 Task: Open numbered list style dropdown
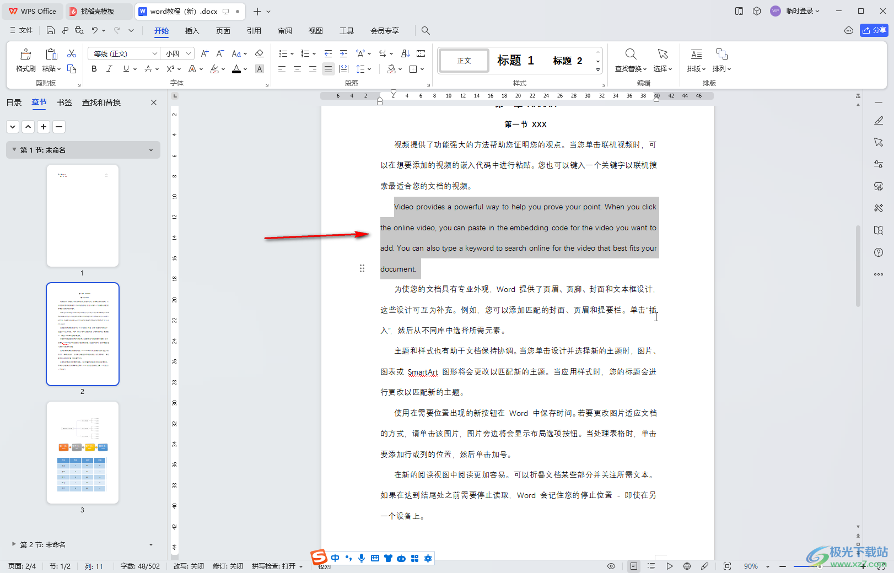[x=314, y=54]
